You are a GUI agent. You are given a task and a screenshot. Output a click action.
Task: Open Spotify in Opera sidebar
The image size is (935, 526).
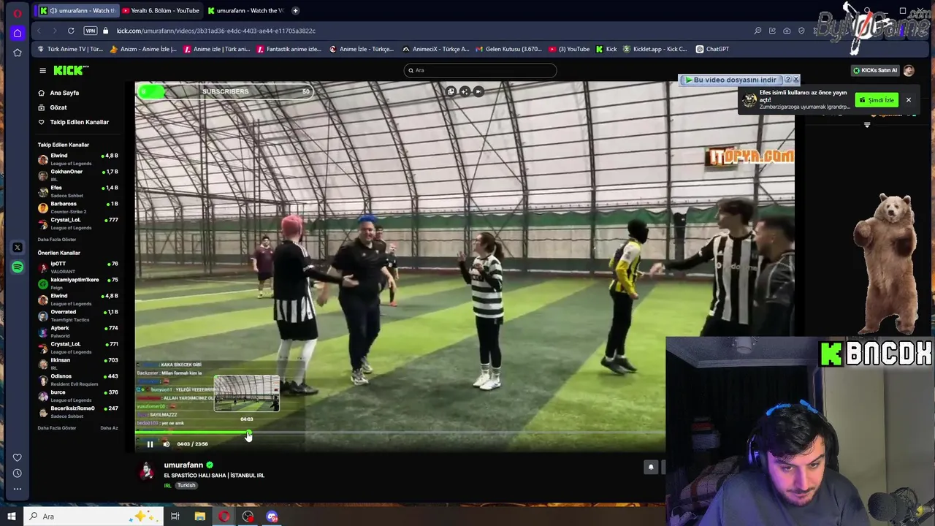pyautogui.click(x=18, y=267)
